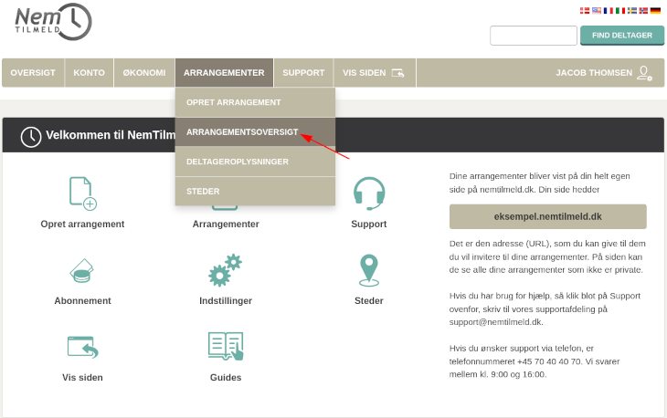Screen dimensions: 667x418
Task: Click the Abonnement coins icon
Action: (81, 270)
